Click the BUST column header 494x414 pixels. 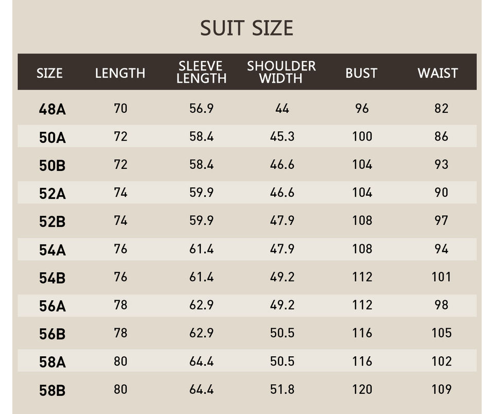(361, 73)
